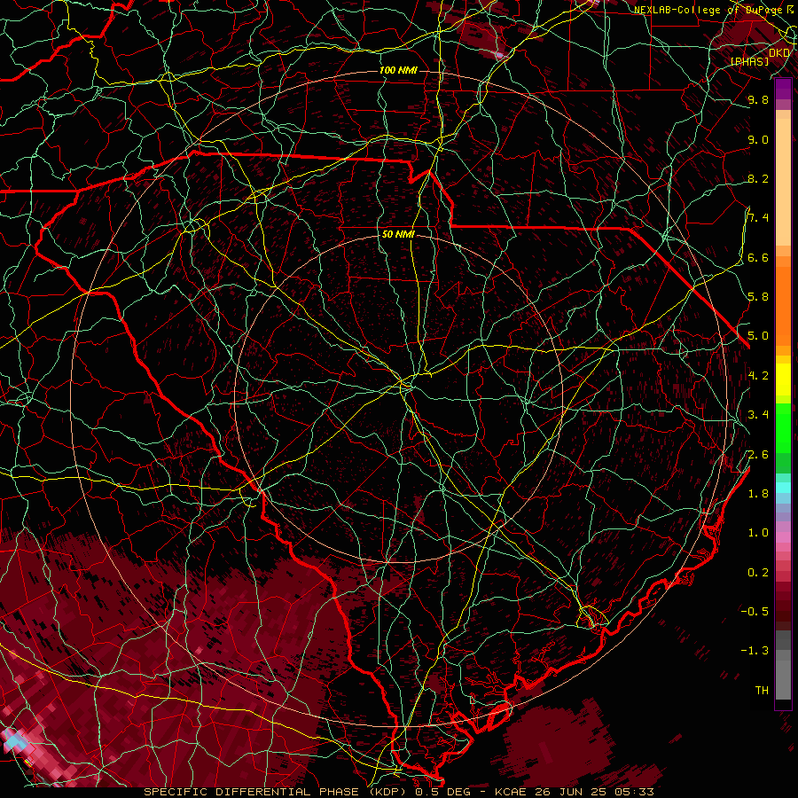Click the 100 NMI range ring label

[398, 70]
